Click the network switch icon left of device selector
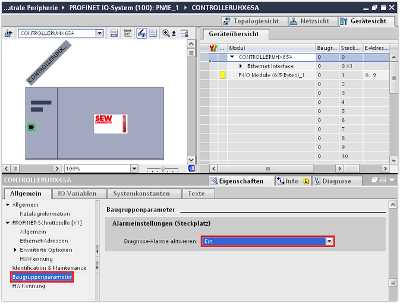 (x=8, y=33)
